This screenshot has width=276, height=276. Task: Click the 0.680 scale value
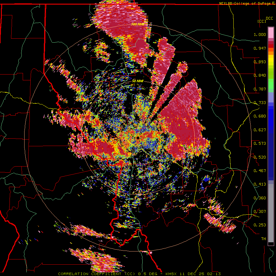tap(260, 116)
